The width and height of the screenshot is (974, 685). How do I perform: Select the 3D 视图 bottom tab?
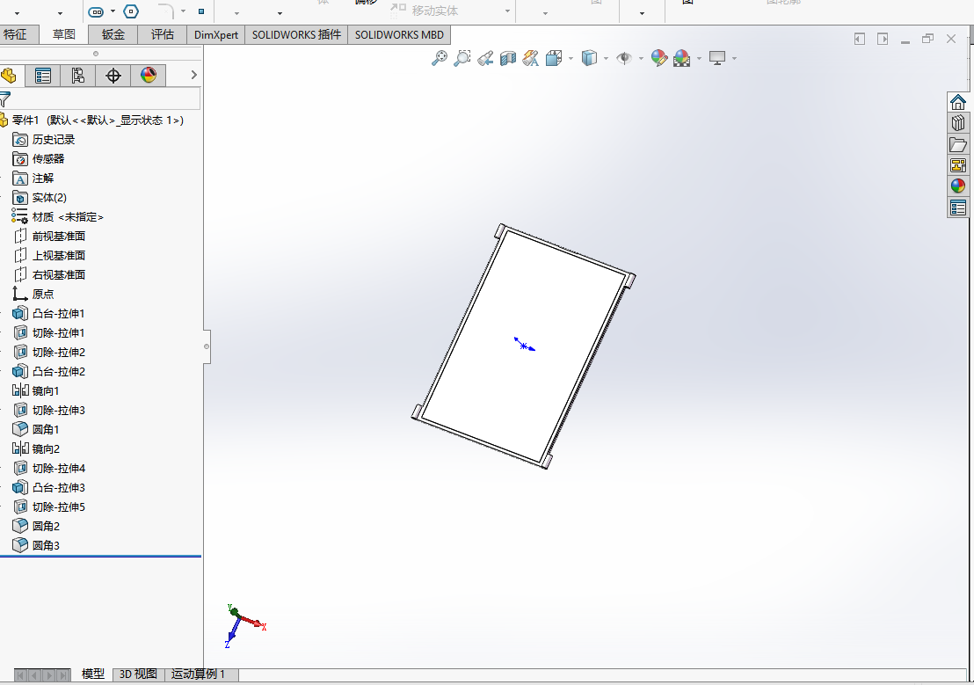tap(138, 674)
